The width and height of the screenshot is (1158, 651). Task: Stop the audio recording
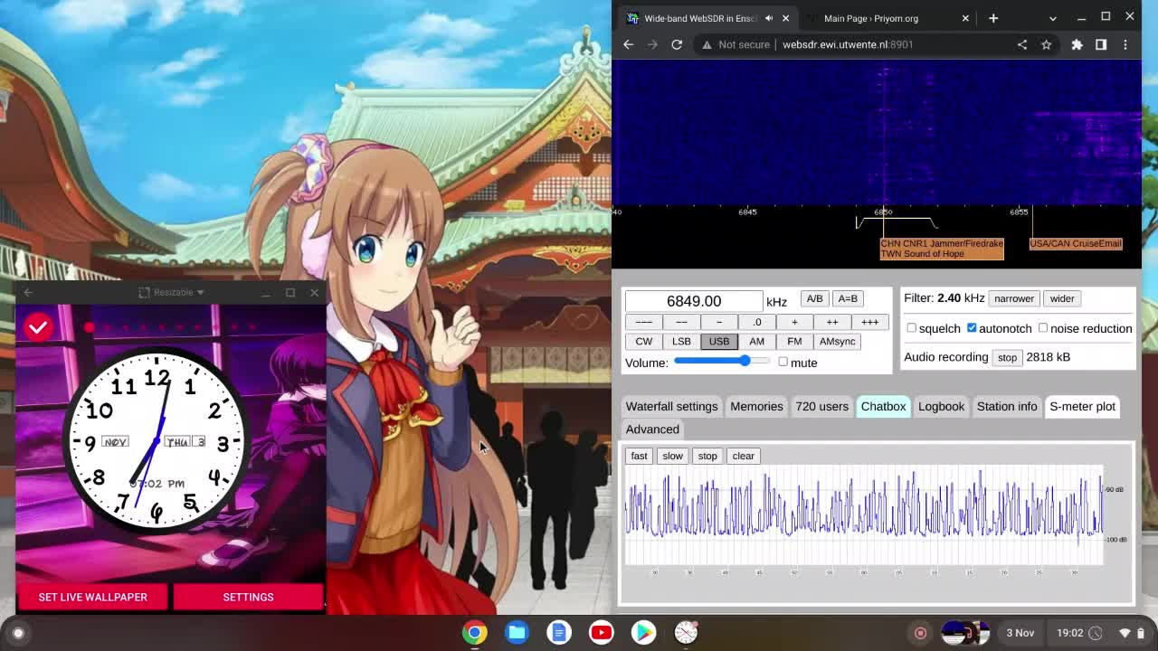[1007, 357]
